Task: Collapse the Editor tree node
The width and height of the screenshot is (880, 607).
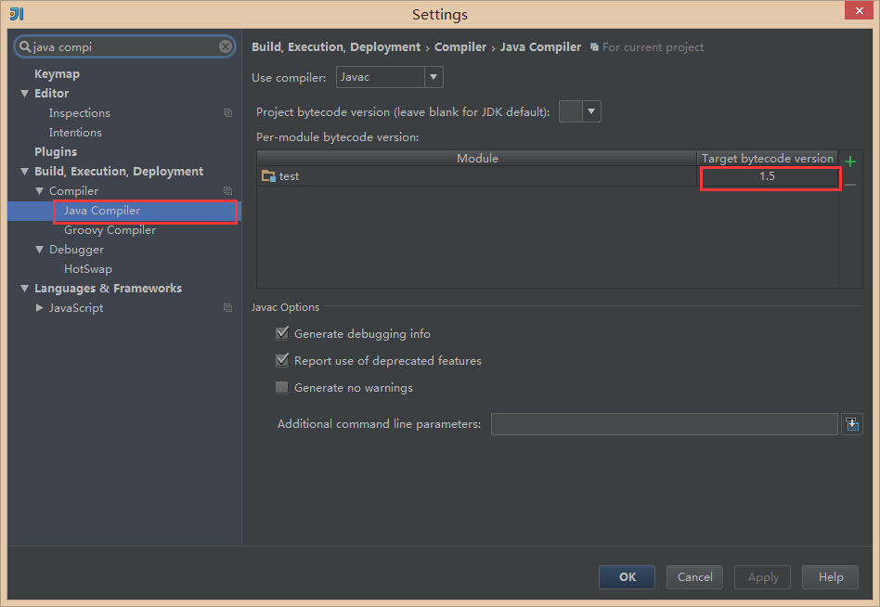Action: coord(25,93)
